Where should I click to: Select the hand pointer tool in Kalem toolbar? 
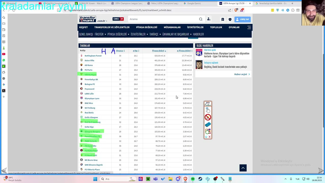(208, 110)
